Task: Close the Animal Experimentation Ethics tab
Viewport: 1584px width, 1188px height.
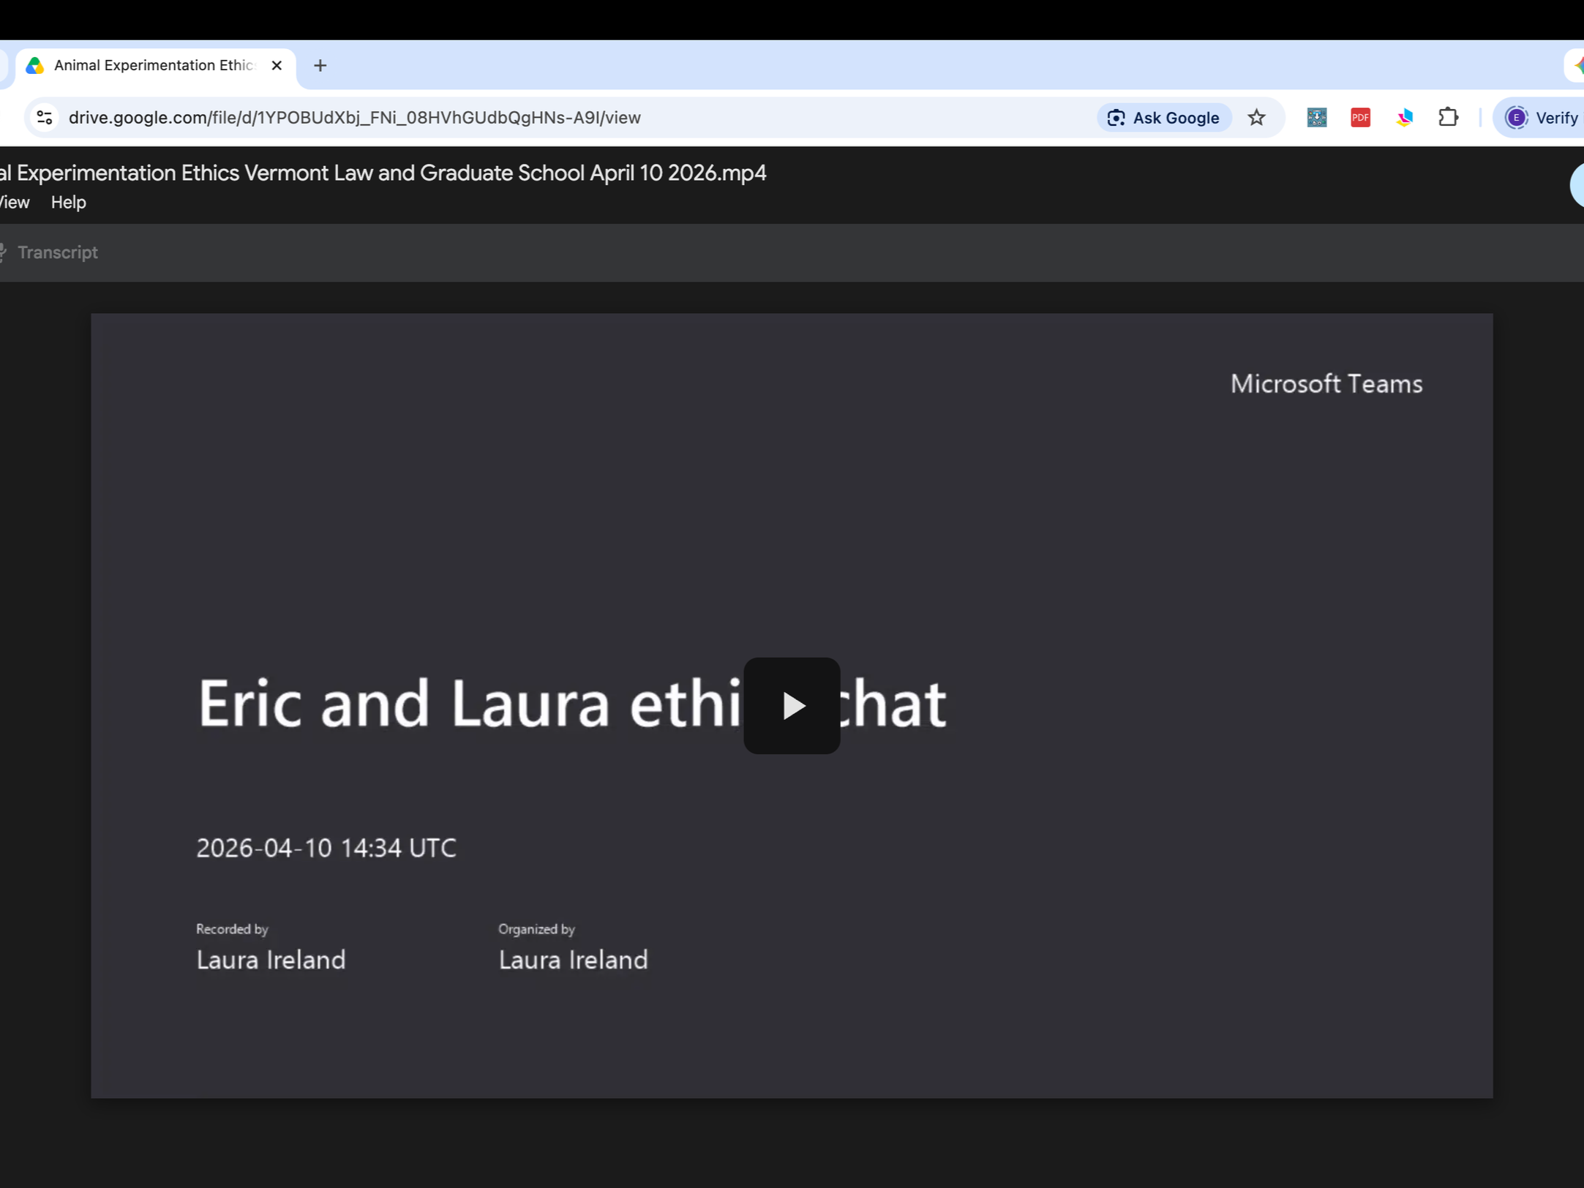Action: point(277,65)
